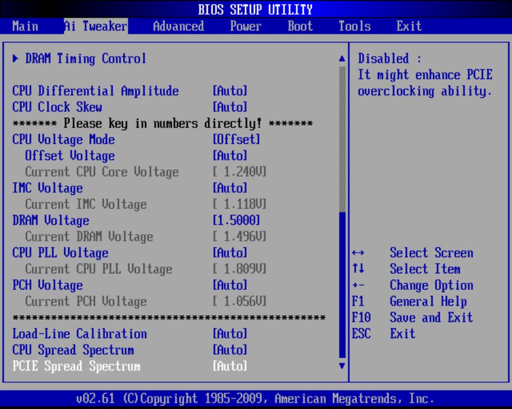The image size is (512, 409).
Task: Select the CPU Voltage Mode label
Action: 63,140
